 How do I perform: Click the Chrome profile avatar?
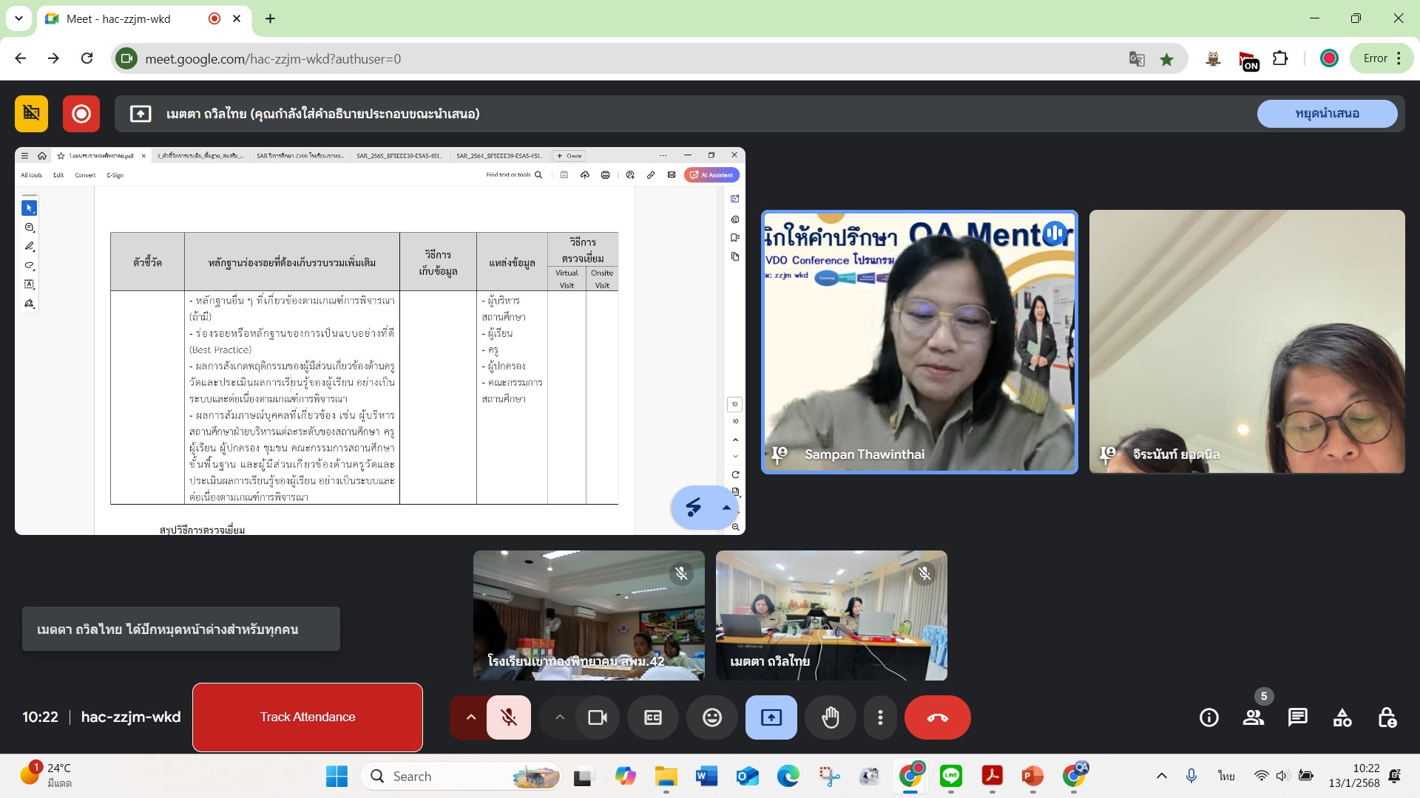pyautogui.click(x=1329, y=58)
